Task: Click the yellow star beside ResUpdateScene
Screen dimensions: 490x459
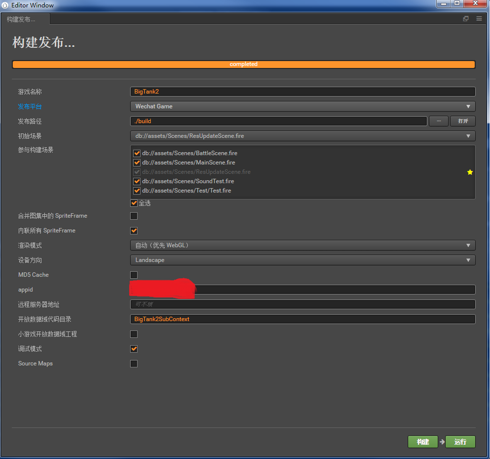Action: coord(470,172)
